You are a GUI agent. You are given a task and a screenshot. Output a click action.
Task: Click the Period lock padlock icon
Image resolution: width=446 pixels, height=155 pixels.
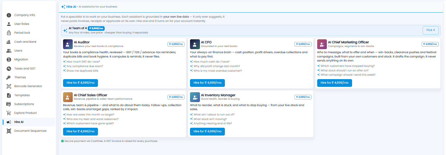click(x=9, y=33)
